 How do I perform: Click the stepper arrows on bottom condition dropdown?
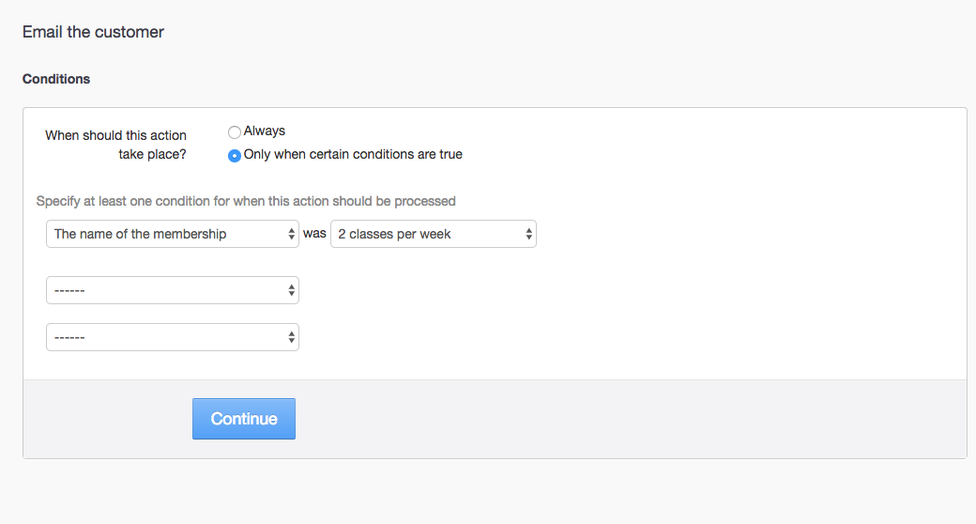coord(291,337)
